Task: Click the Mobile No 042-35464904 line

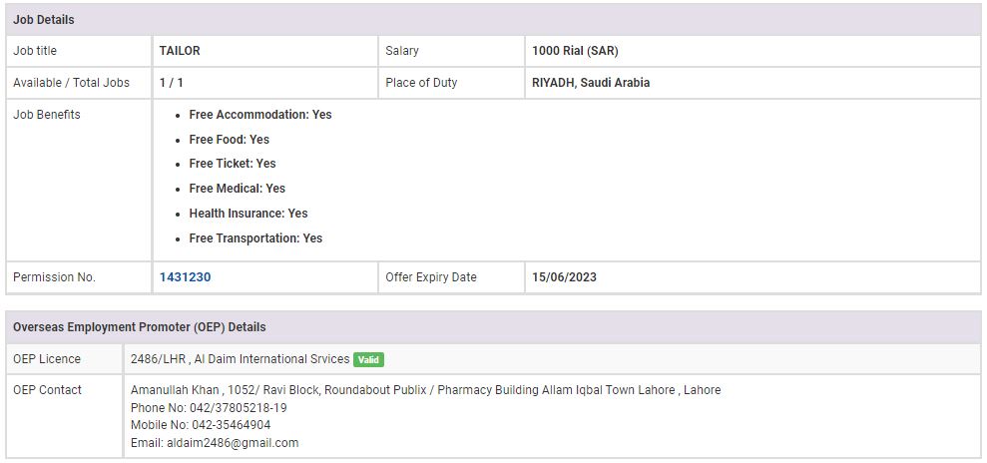Action: coord(201,425)
